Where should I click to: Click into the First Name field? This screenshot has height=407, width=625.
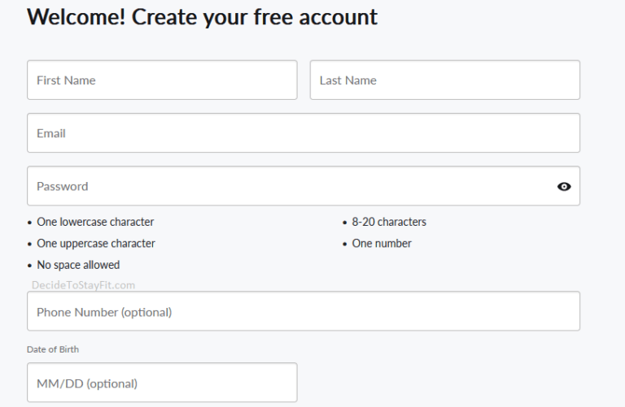pyautogui.click(x=162, y=80)
